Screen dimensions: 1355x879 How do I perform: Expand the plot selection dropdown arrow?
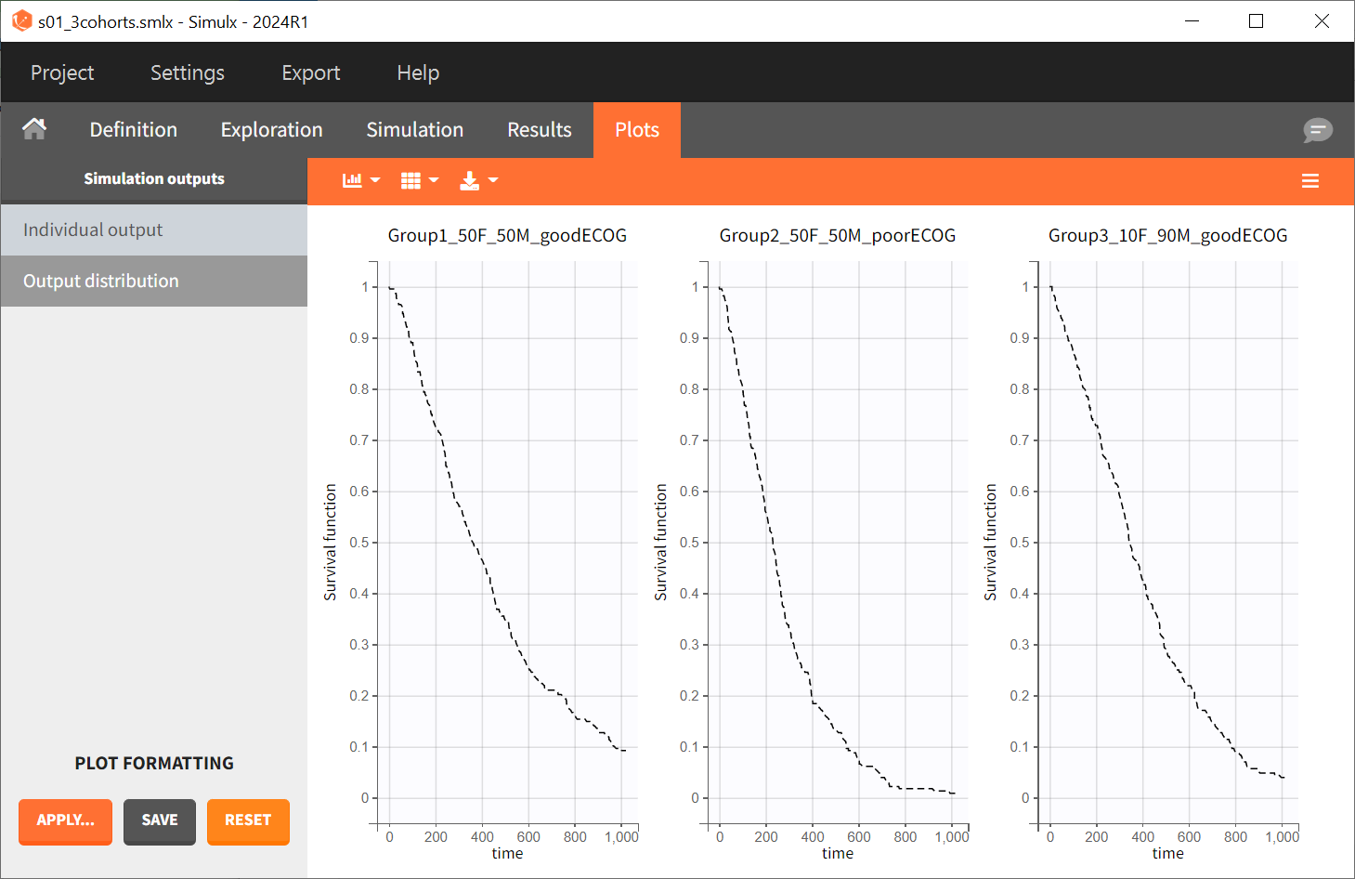[x=375, y=180]
